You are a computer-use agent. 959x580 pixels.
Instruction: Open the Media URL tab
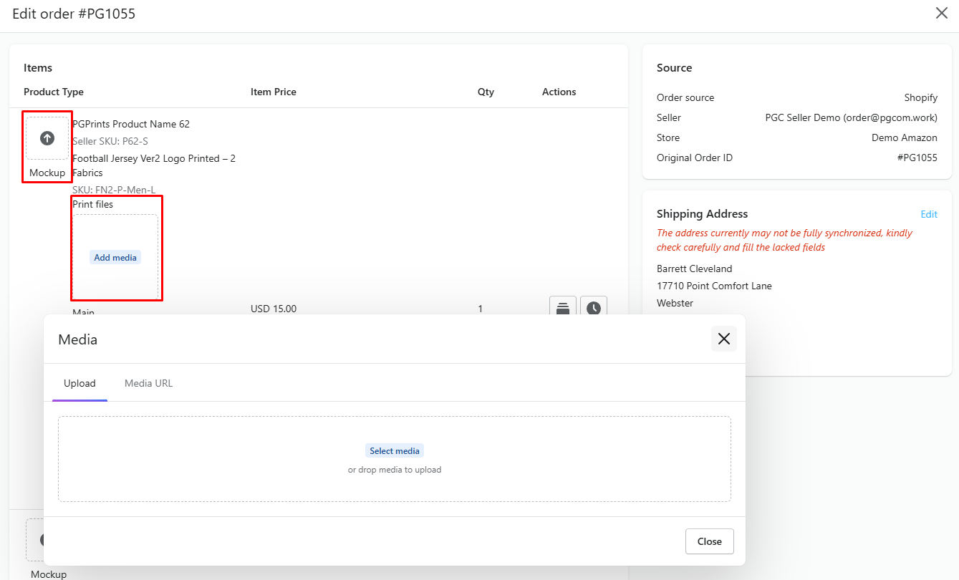[x=148, y=383]
